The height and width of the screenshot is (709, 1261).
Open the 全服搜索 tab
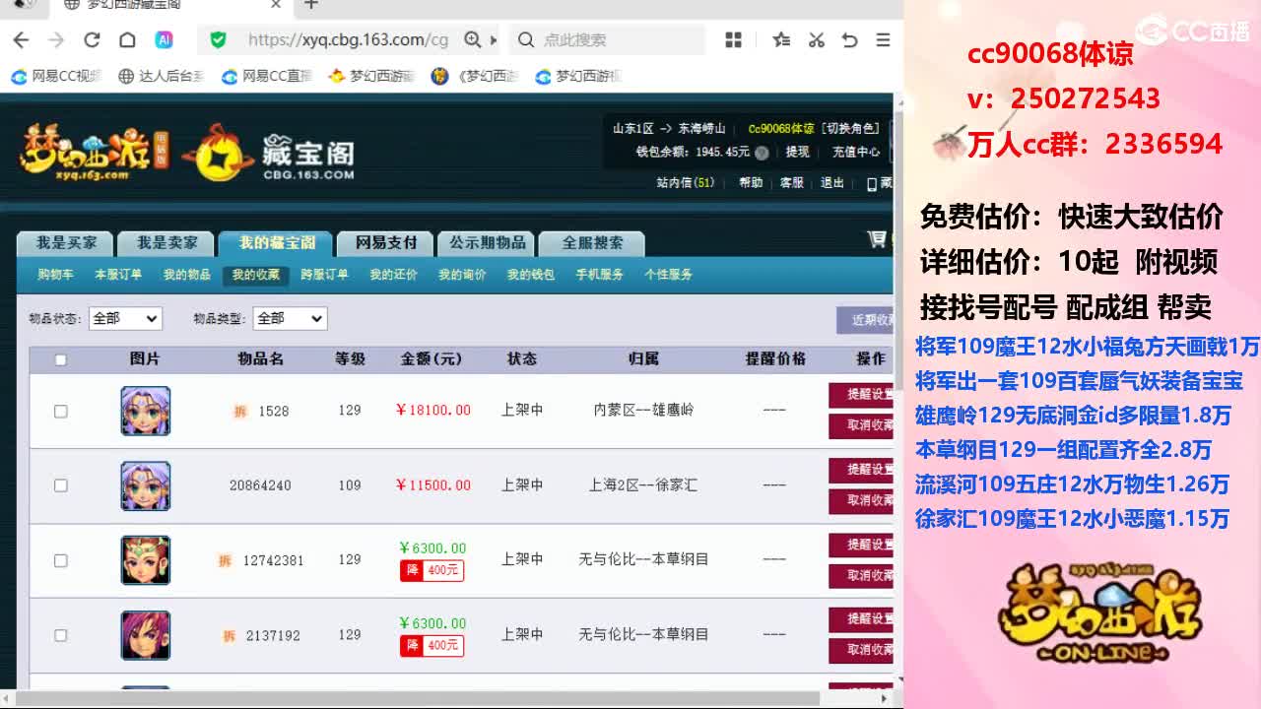592,243
